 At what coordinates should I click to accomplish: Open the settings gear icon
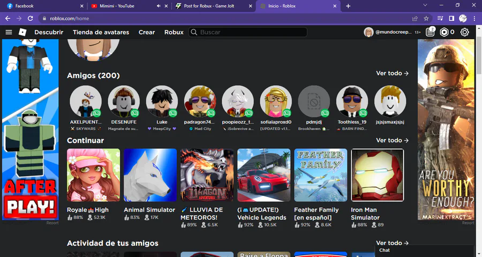464,32
